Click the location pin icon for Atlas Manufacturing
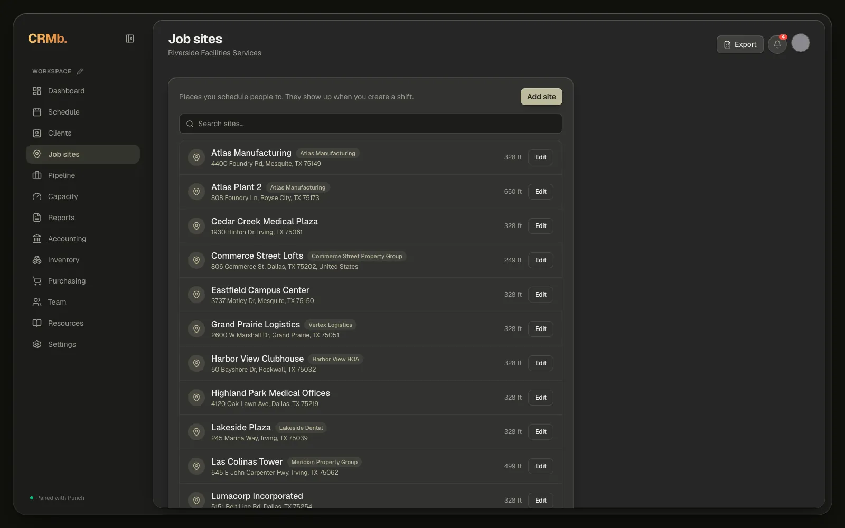This screenshot has width=845, height=528. coord(196,157)
